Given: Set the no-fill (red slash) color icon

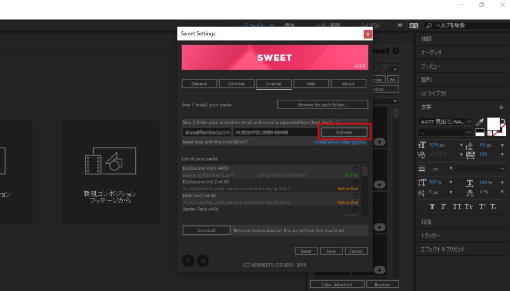Looking at the screenshot, I should [x=490, y=133].
